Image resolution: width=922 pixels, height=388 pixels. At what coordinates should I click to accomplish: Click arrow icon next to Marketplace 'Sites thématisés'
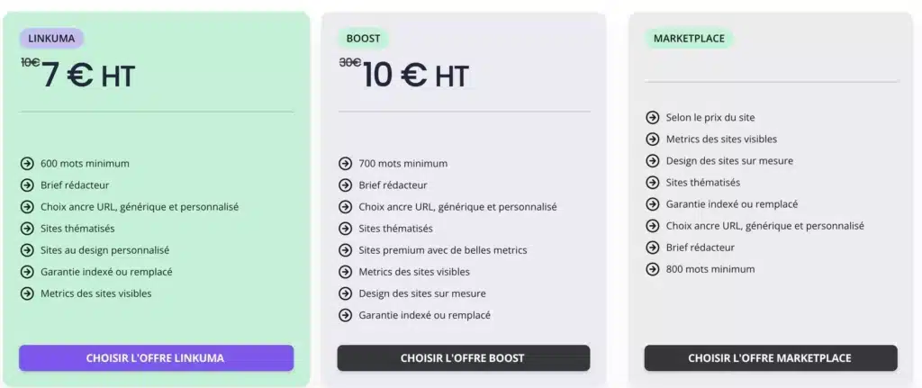click(653, 183)
